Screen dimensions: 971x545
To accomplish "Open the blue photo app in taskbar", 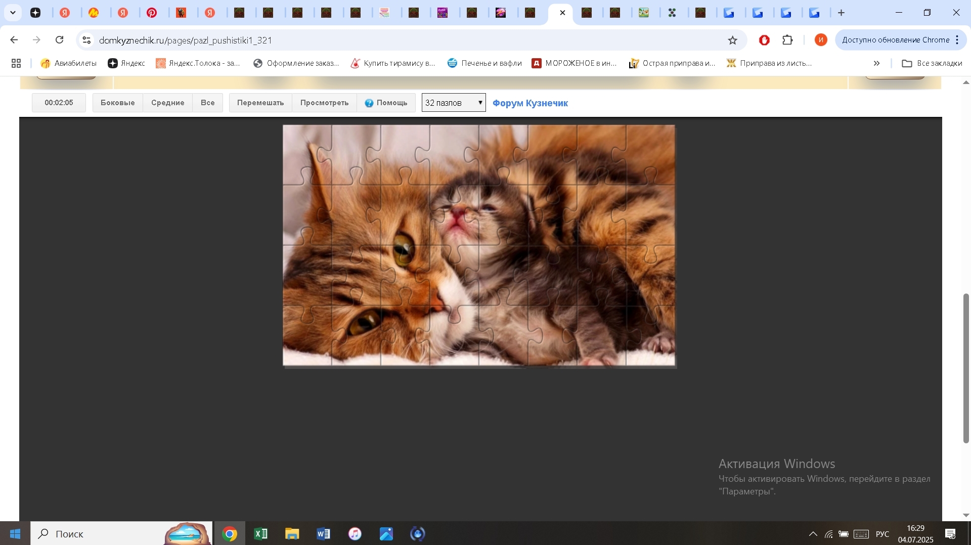I will pos(386,534).
